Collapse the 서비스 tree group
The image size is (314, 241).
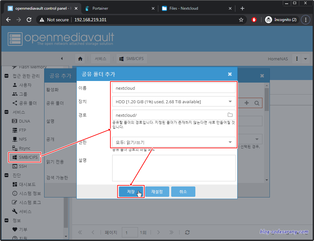tap(6, 112)
